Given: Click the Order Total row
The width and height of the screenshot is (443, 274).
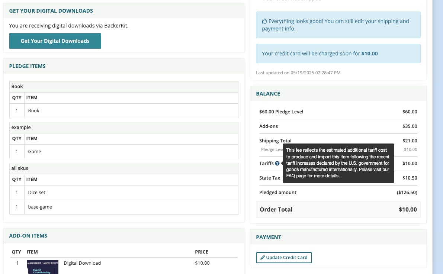Looking at the screenshot, I should 338,210.
